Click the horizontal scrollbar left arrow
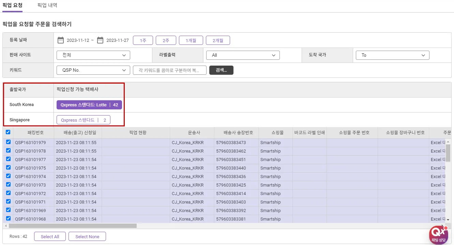The width and height of the screenshot is (454, 245). tap(5, 226)
